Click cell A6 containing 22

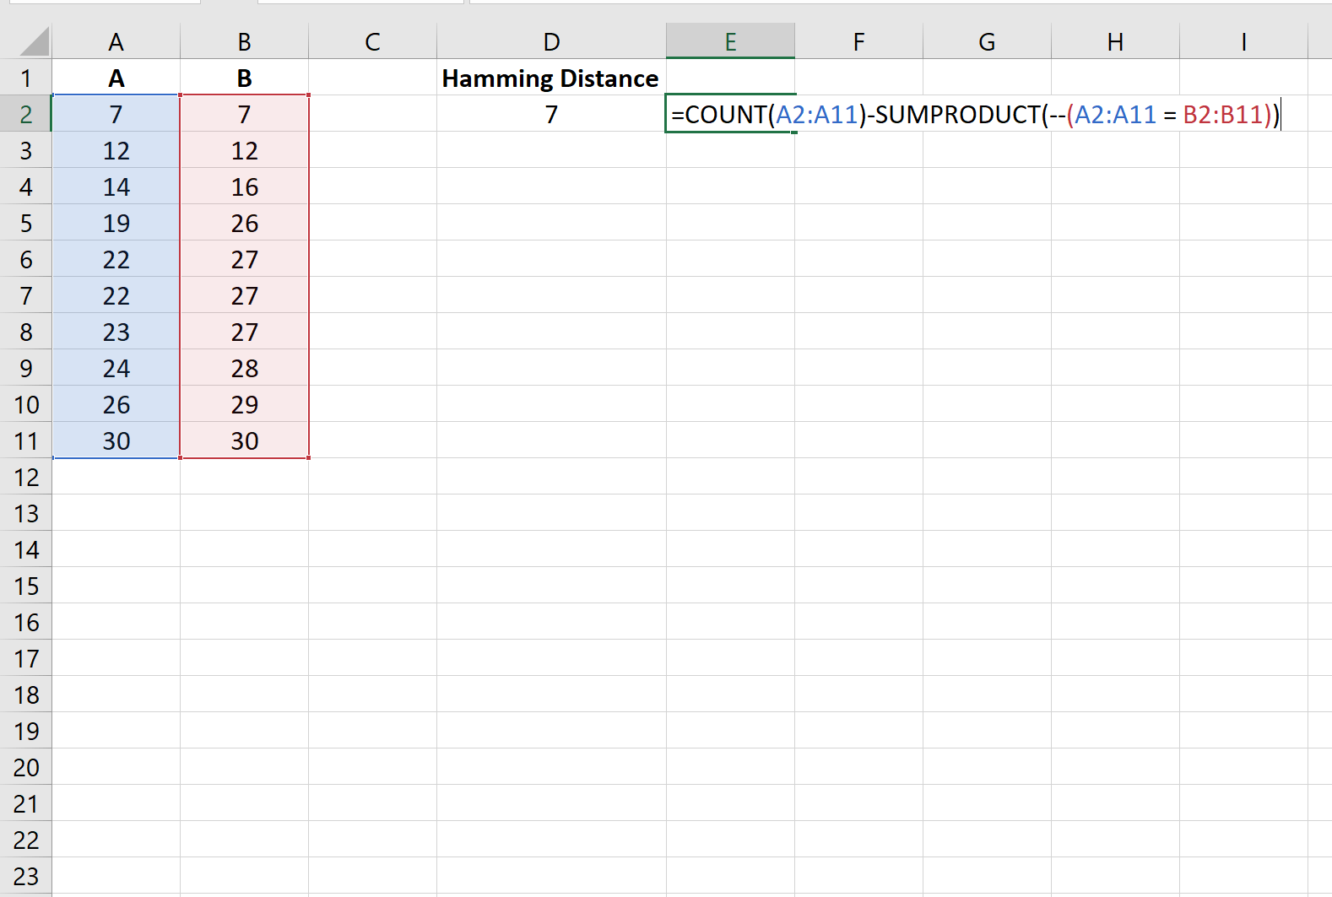(116, 259)
